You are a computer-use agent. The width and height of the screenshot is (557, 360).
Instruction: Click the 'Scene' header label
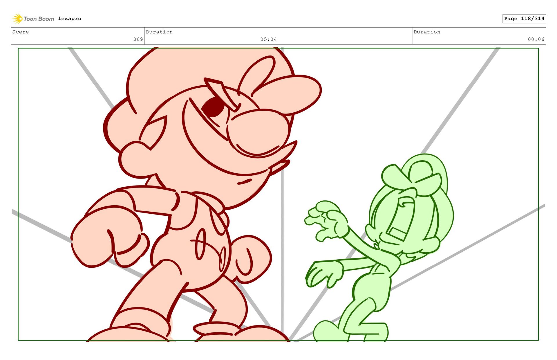point(21,32)
